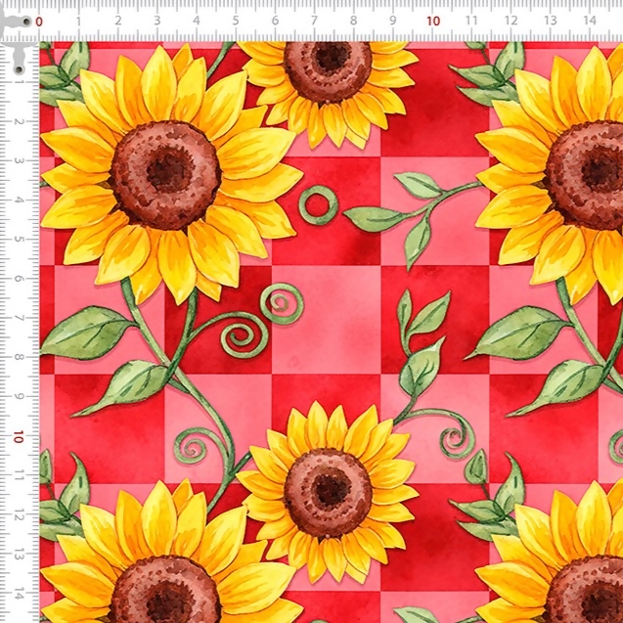The height and width of the screenshot is (623, 623).
Task: Click the small green ring near the top-left sunflower
Action: [x=318, y=204]
